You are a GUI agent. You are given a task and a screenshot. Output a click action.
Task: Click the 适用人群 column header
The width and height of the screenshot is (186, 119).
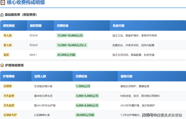tap(40, 76)
